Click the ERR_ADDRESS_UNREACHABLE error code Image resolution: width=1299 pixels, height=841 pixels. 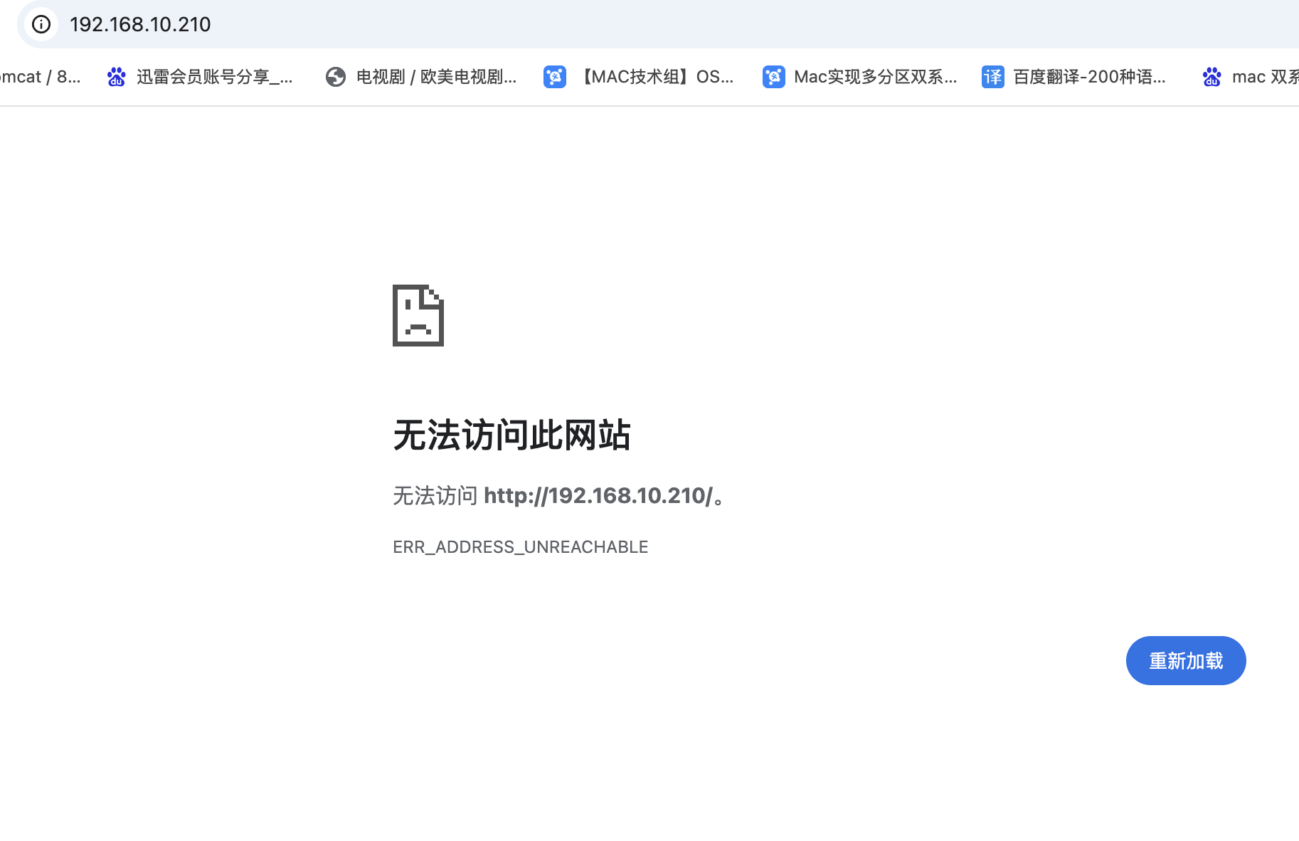520,547
